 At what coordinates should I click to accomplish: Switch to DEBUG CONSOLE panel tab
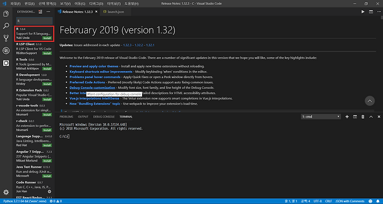104,117
